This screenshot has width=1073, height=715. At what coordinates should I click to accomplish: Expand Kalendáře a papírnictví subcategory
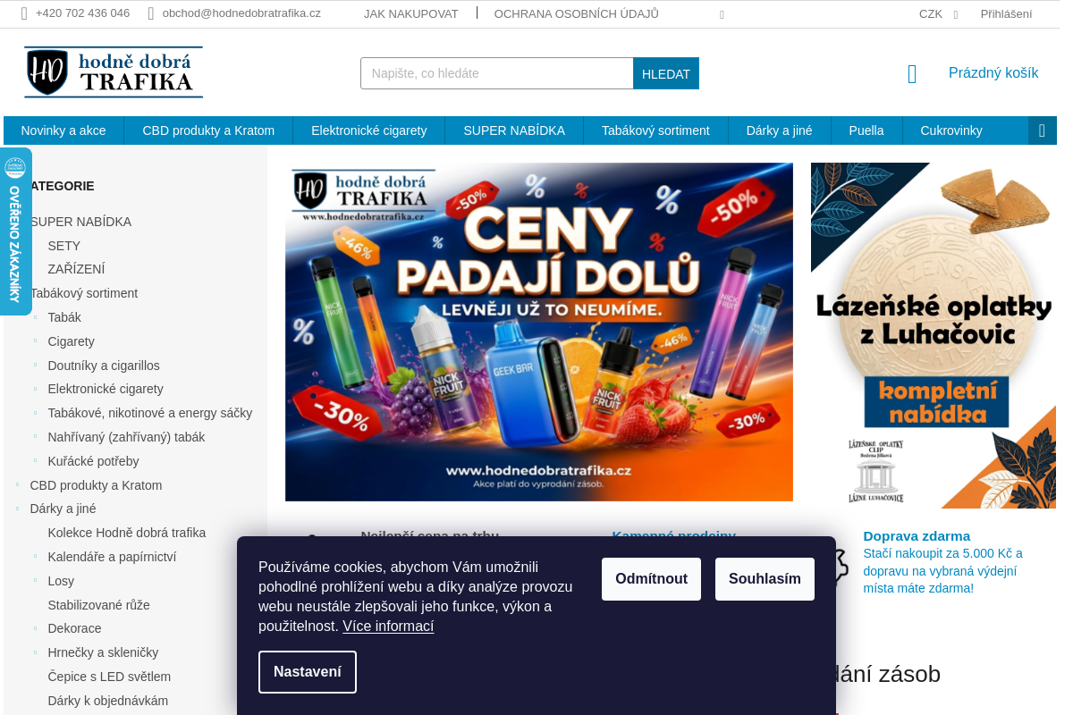[x=36, y=557]
